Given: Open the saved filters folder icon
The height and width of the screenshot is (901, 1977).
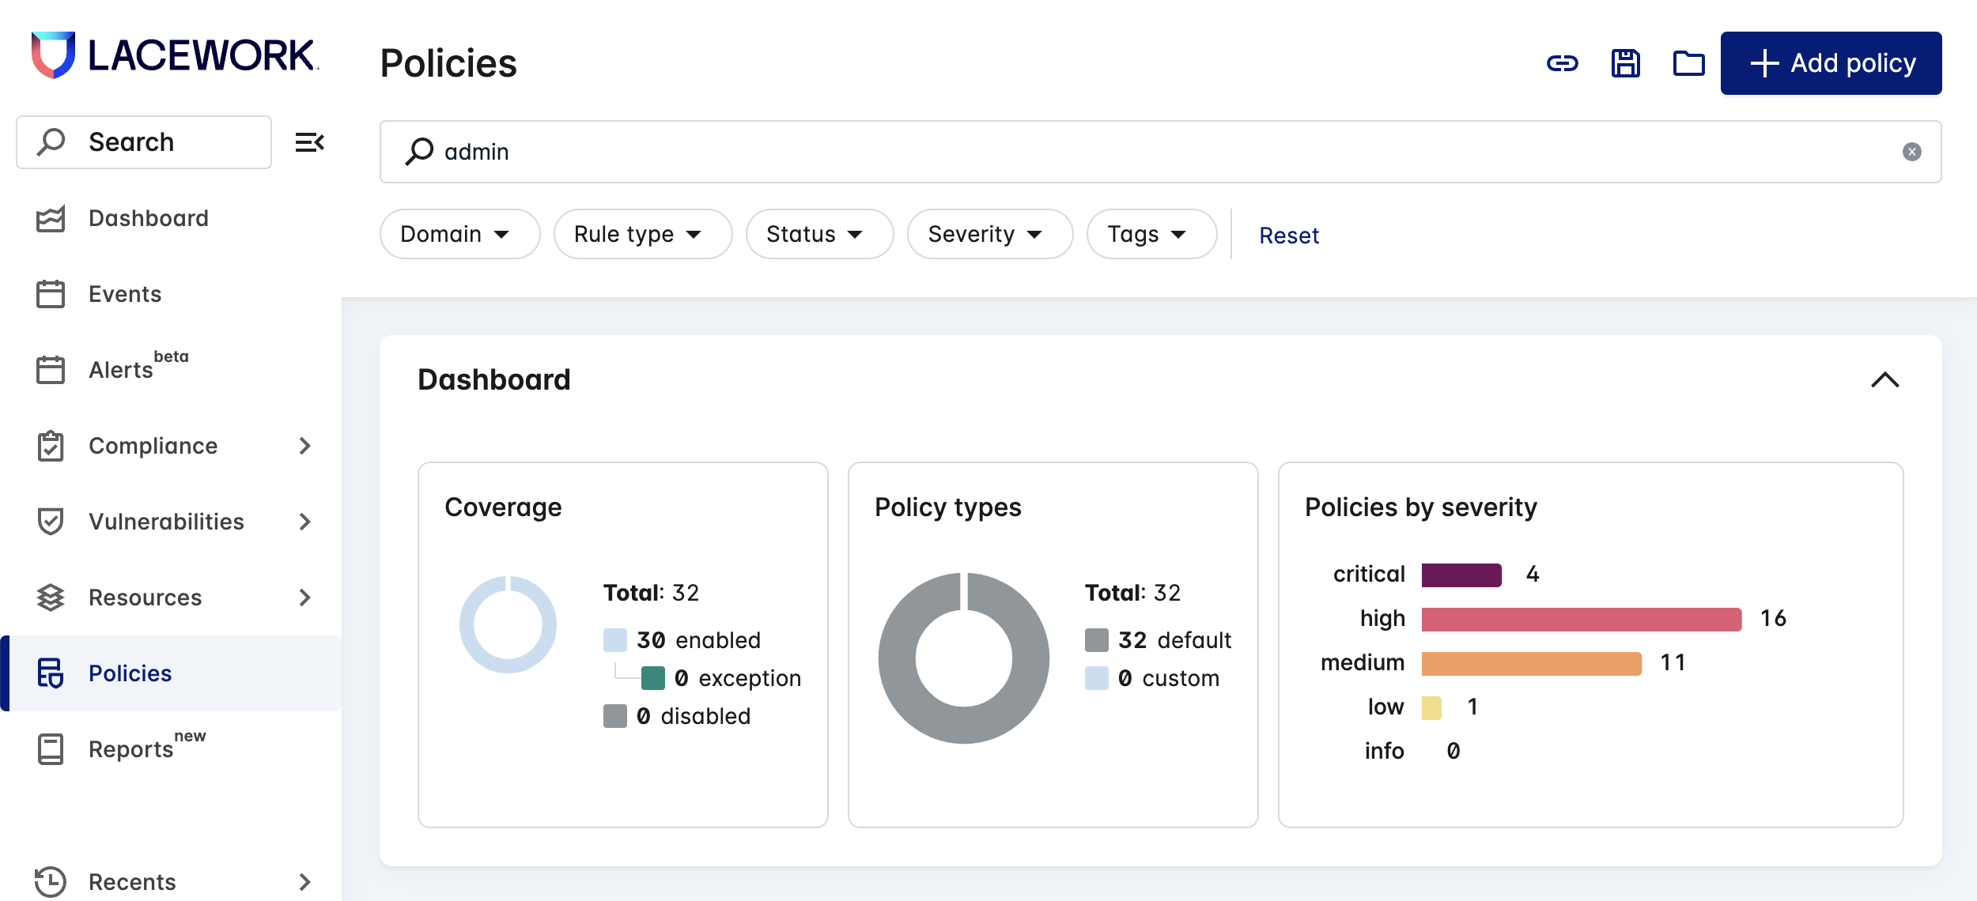Looking at the screenshot, I should (1688, 63).
